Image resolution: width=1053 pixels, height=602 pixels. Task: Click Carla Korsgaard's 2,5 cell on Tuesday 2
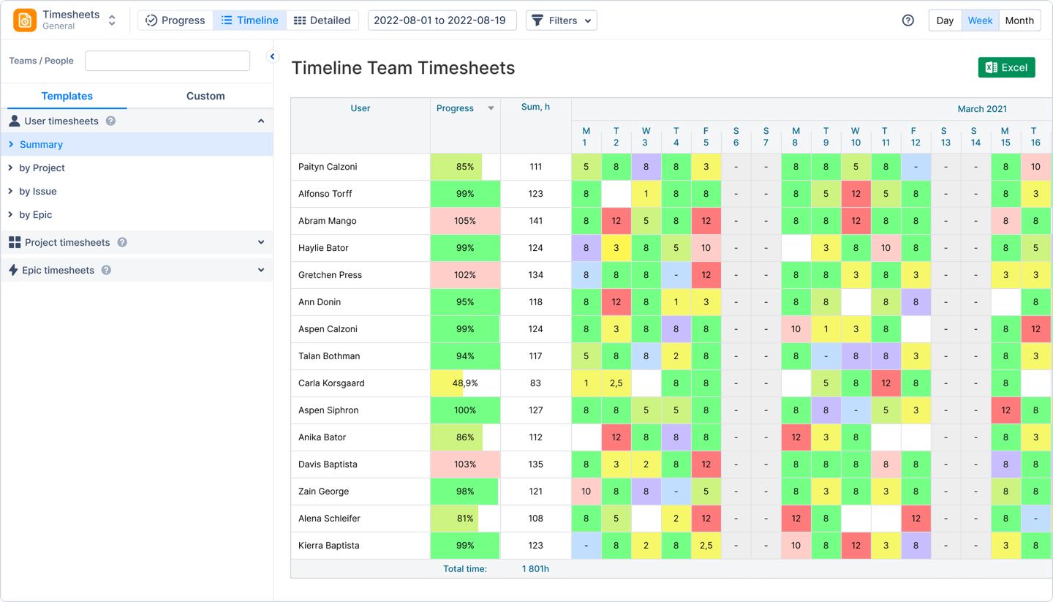coord(616,383)
